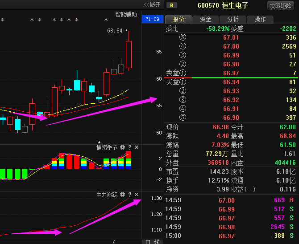This screenshot has width=299, height=244.
Task: Select the buy level ① price 66.94
Action: pyautogui.click(x=231, y=82)
